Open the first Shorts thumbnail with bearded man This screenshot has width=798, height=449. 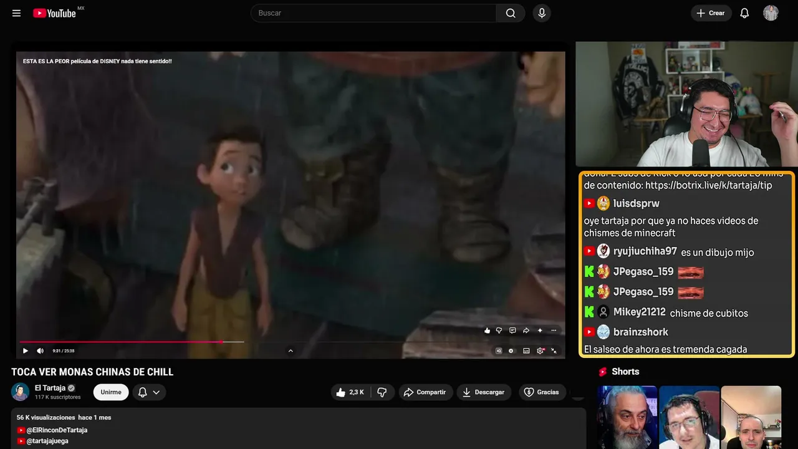coord(627,417)
